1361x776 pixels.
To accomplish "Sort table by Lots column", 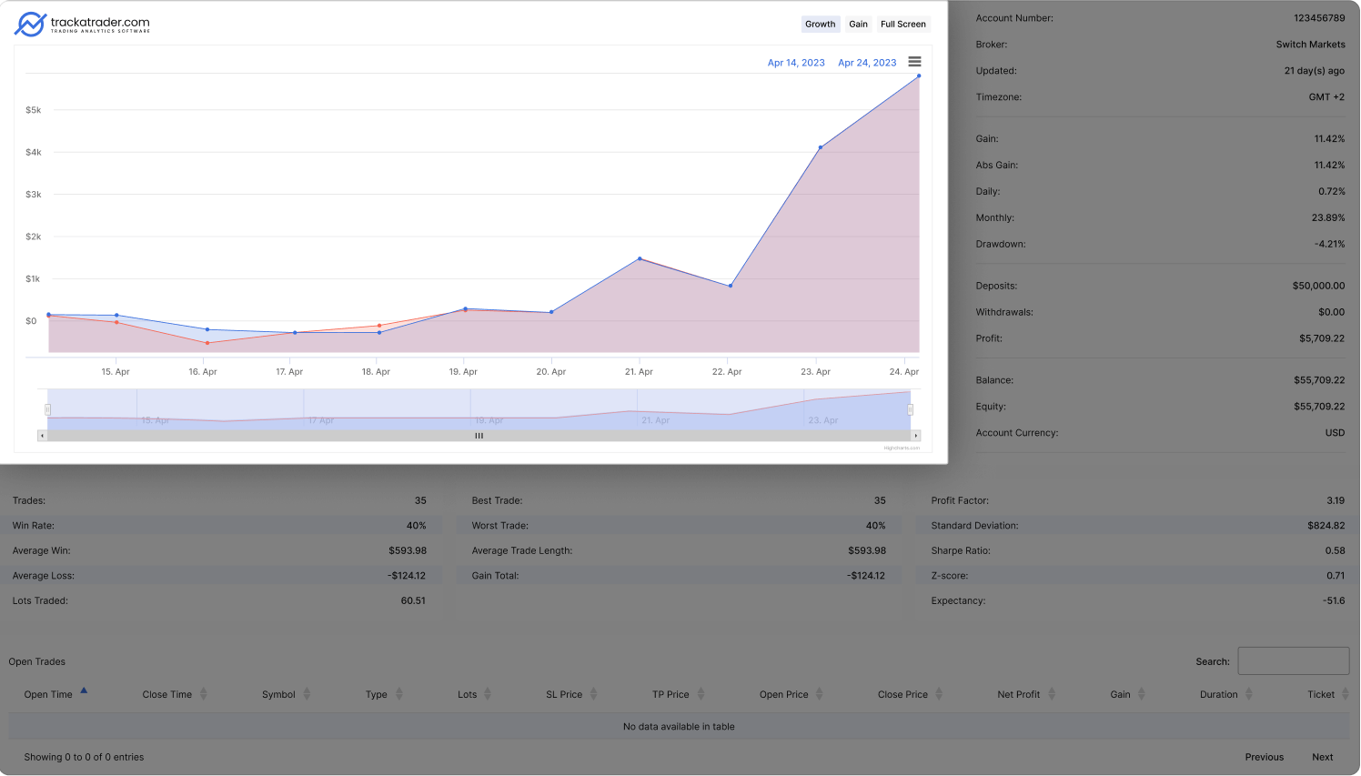I will [x=467, y=694].
